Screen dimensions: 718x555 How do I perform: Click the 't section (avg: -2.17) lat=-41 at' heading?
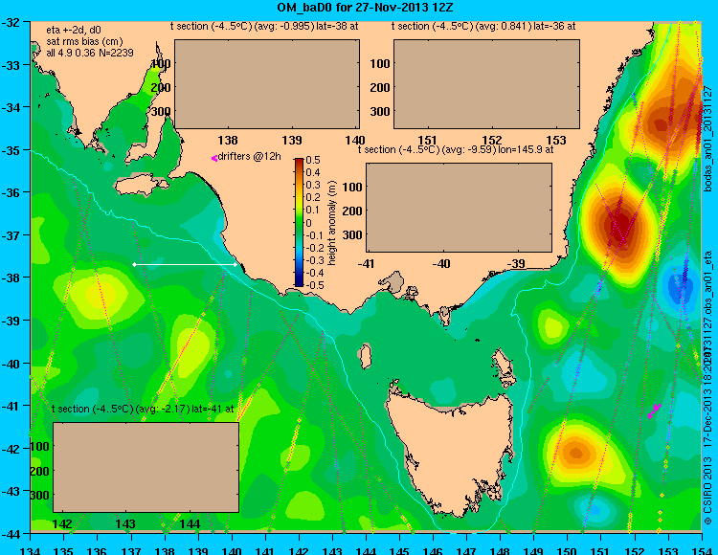143,409
